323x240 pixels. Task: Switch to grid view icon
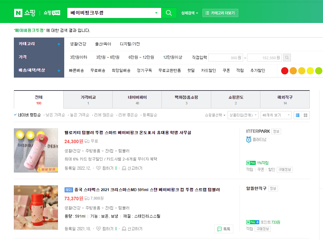[305, 115]
